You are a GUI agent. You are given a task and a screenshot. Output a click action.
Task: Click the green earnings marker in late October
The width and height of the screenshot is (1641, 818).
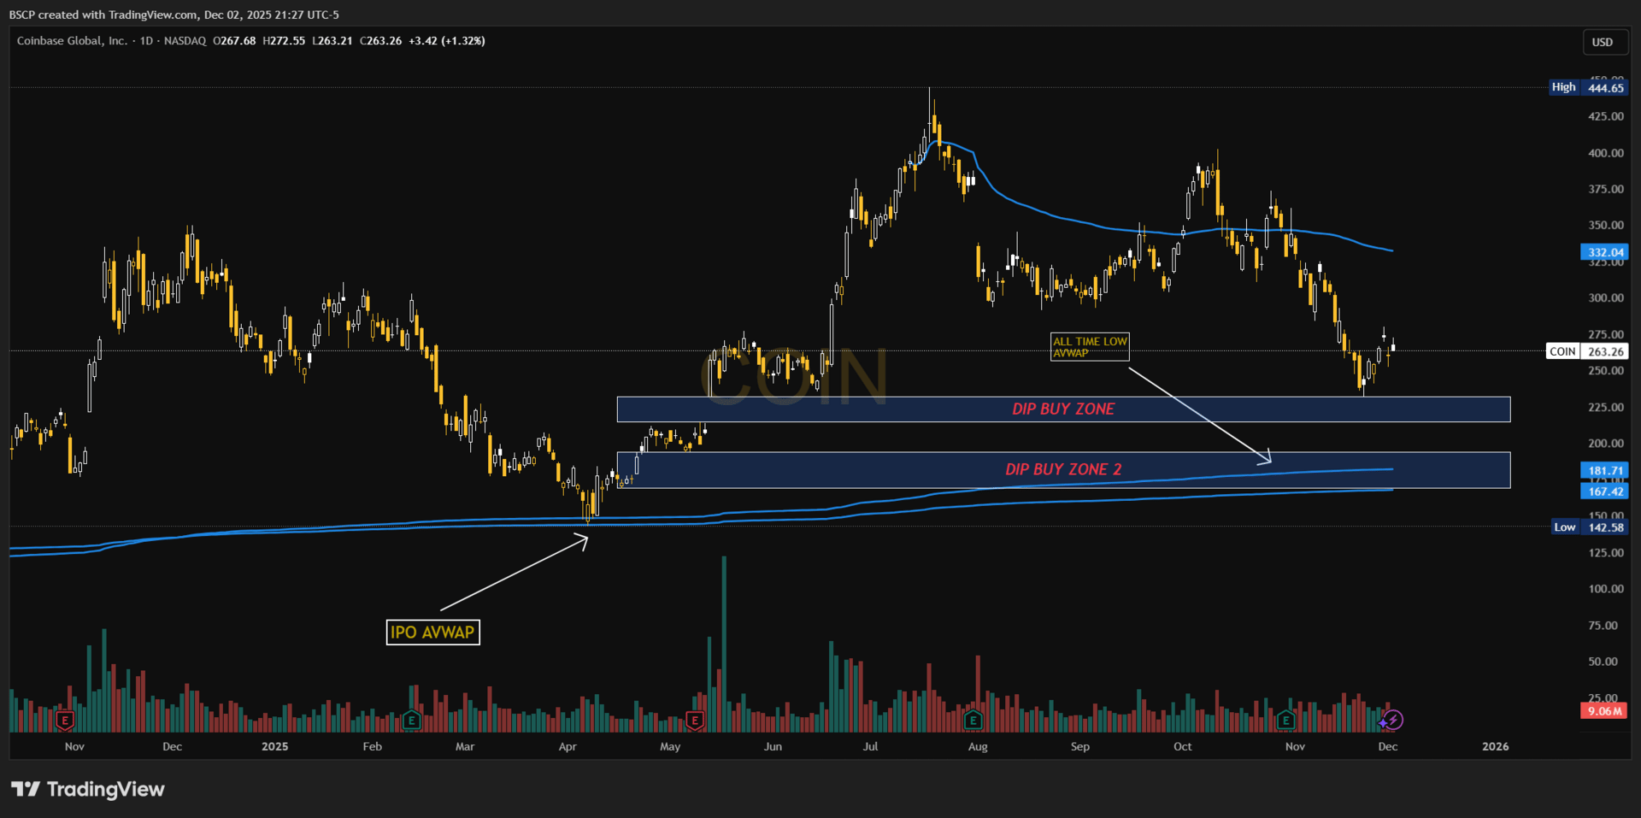coord(1285,721)
